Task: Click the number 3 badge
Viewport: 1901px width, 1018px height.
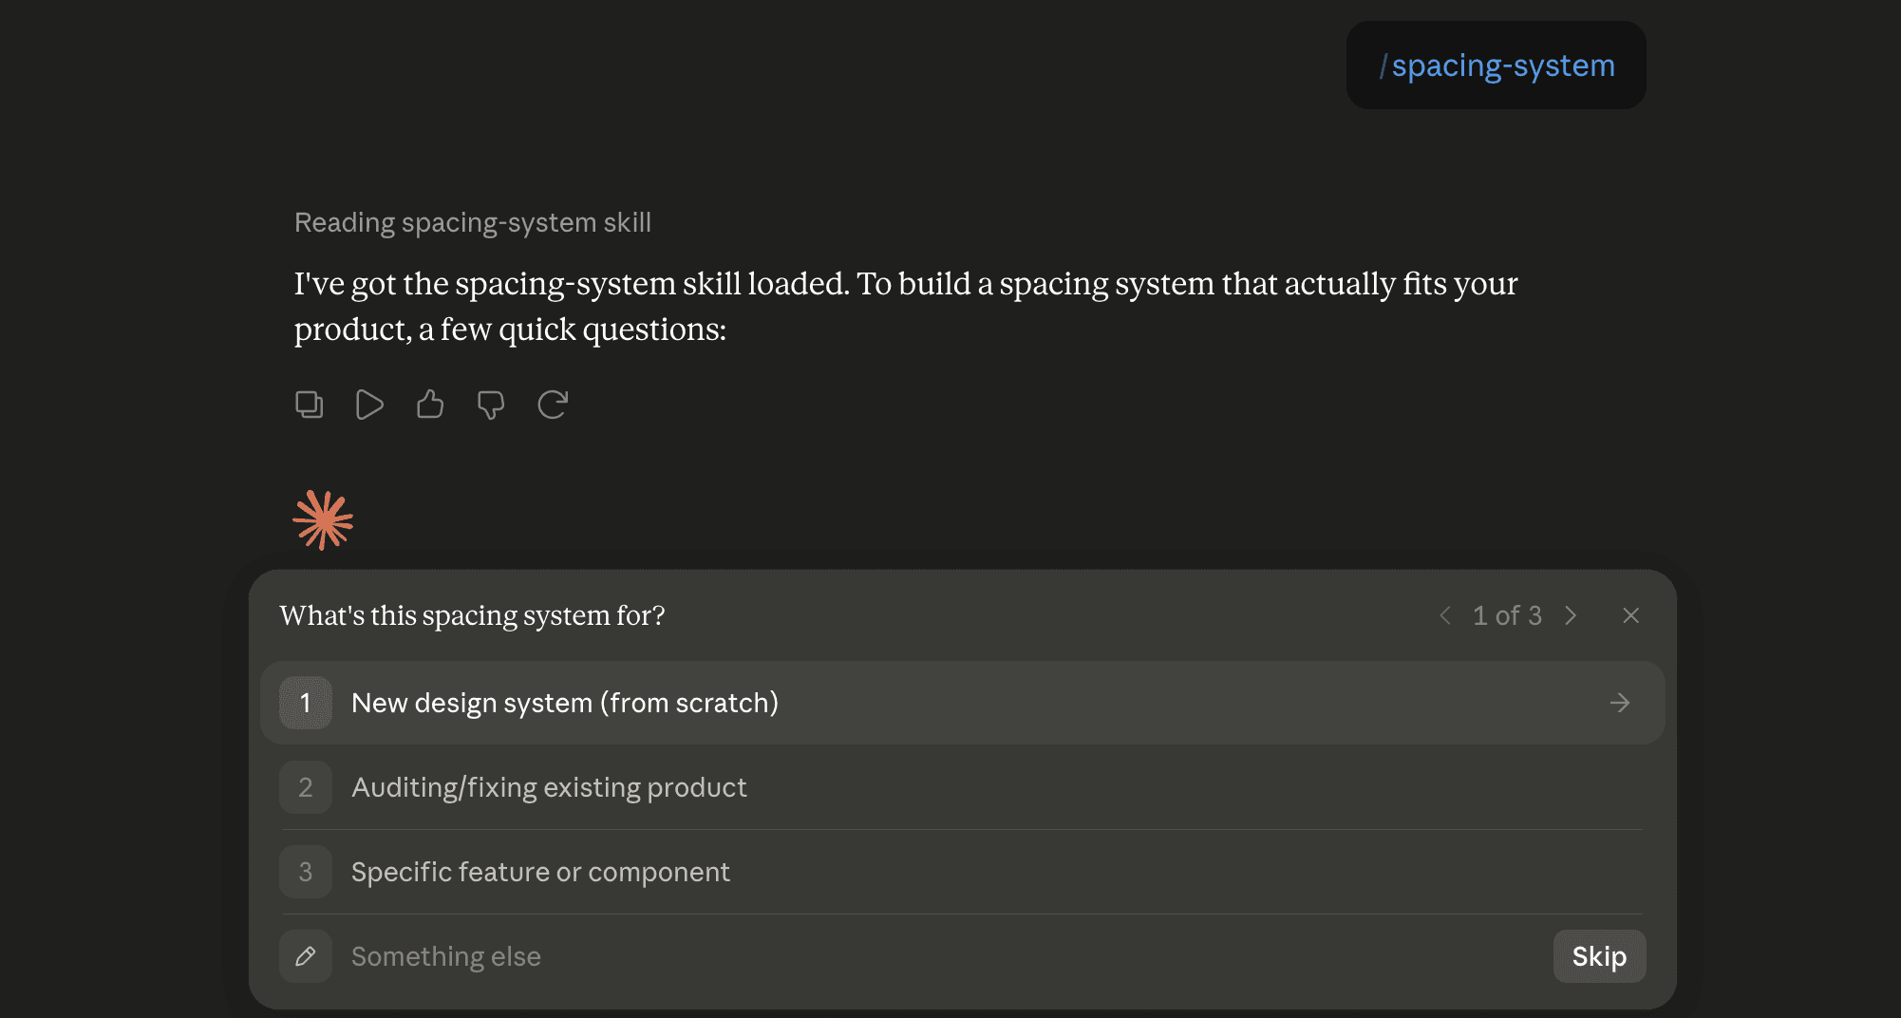Action: (x=306, y=872)
